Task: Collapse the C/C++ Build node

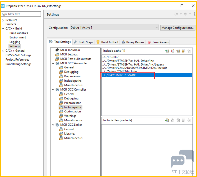Action: pos(3,29)
